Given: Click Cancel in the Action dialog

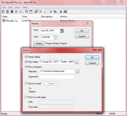Looking at the screenshot, I should 92,63.
